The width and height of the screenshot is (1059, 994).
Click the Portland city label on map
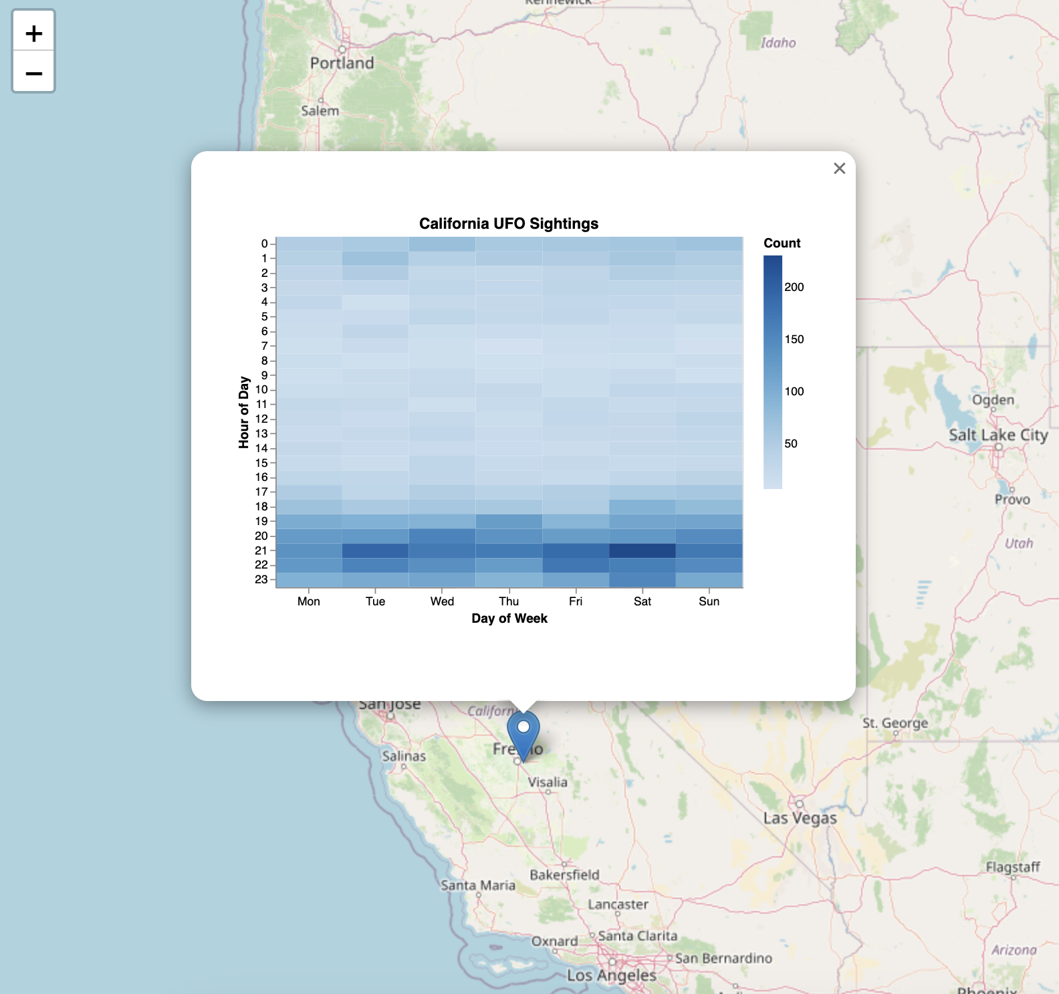(x=342, y=63)
